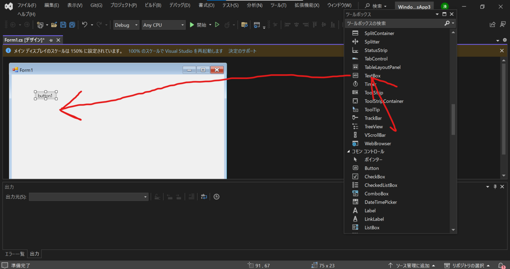Switch to the エラー一覧 tab
Image resolution: width=510 pixels, height=269 pixels.
[14, 254]
